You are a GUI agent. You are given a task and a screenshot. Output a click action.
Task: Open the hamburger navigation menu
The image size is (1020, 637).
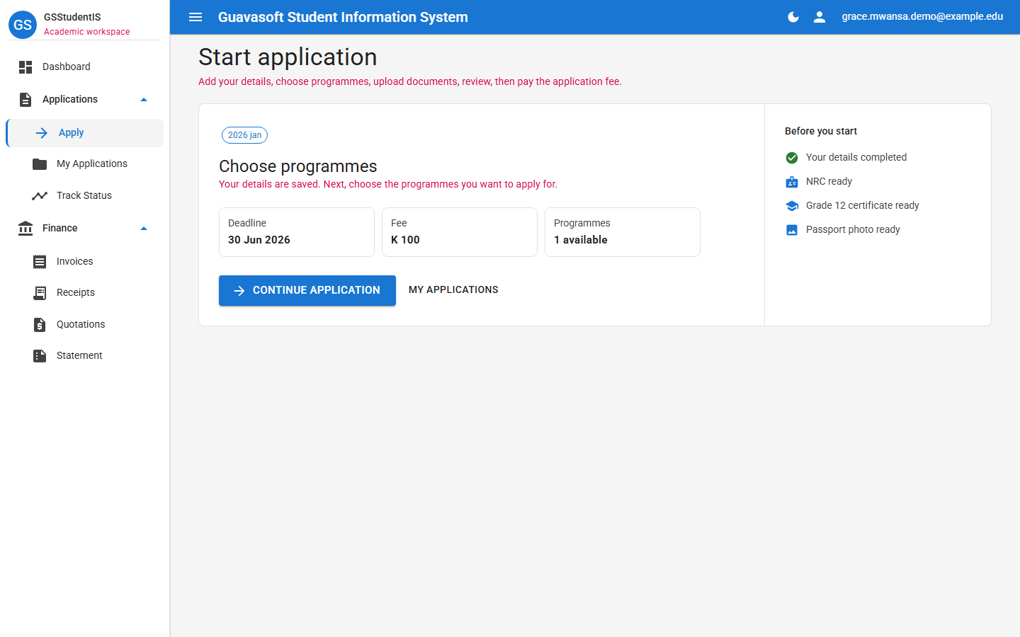(x=195, y=17)
